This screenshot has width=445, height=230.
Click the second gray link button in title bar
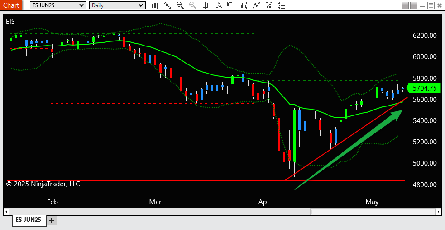point(414,5)
